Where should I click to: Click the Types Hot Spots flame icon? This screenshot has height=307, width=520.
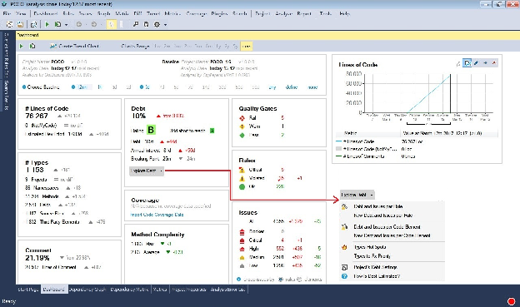pyautogui.click(x=344, y=247)
